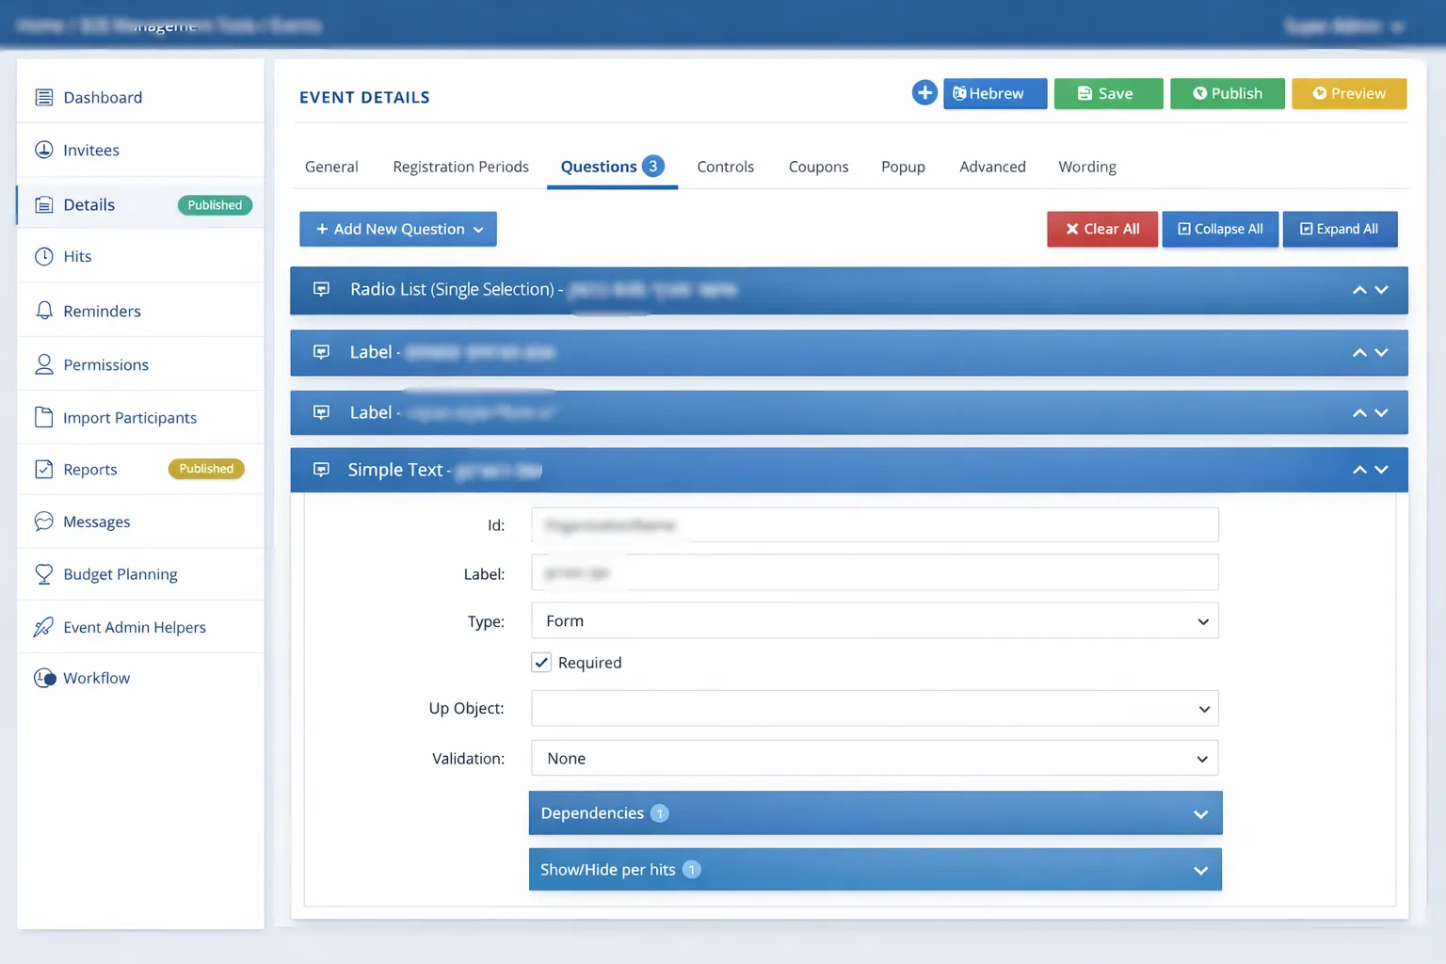Select the Messages chat bubble icon
The image size is (1446, 964).
43,522
